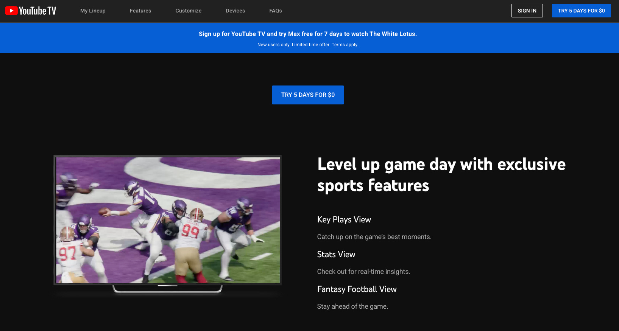Screen dimensions: 619x331
Task: Click 'Check out for real-time insights.' text
Action: [x=364, y=272]
